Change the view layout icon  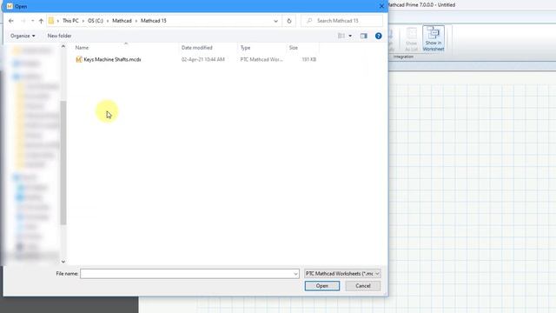[x=341, y=36]
